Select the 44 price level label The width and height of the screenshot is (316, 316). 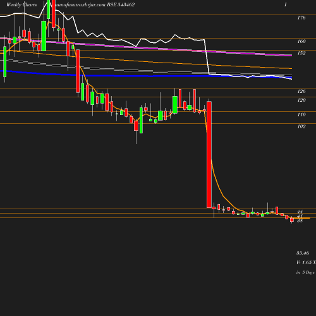(x=300, y=212)
